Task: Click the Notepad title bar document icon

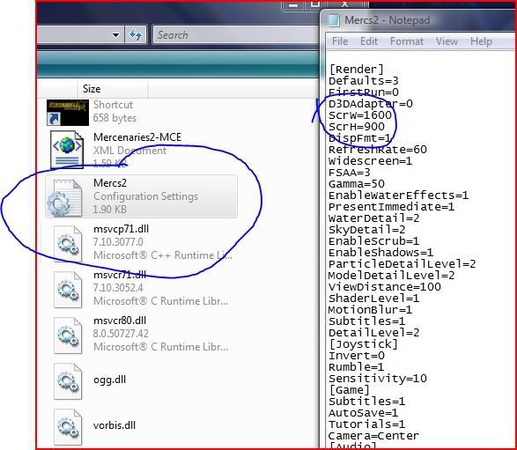Action: (333, 19)
